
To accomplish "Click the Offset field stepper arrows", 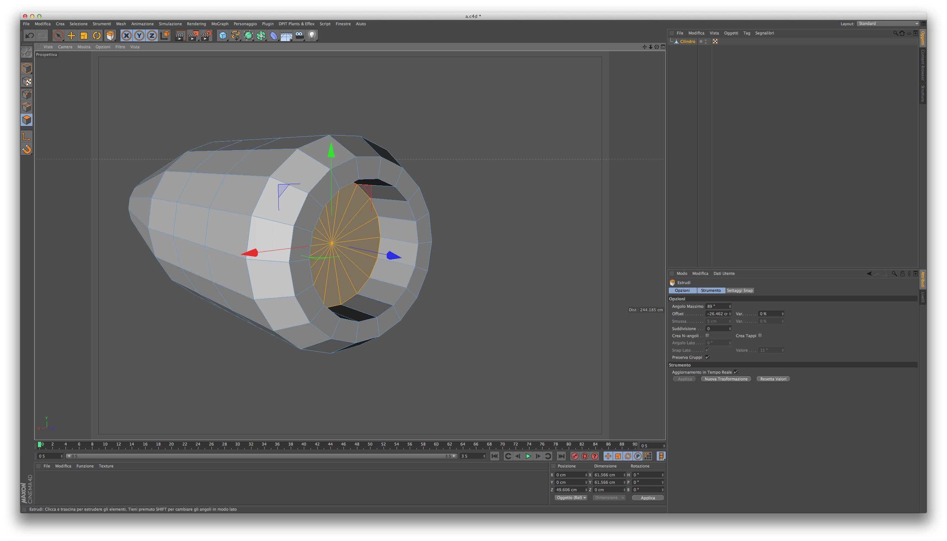I will pyautogui.click(x=730, y=314).
